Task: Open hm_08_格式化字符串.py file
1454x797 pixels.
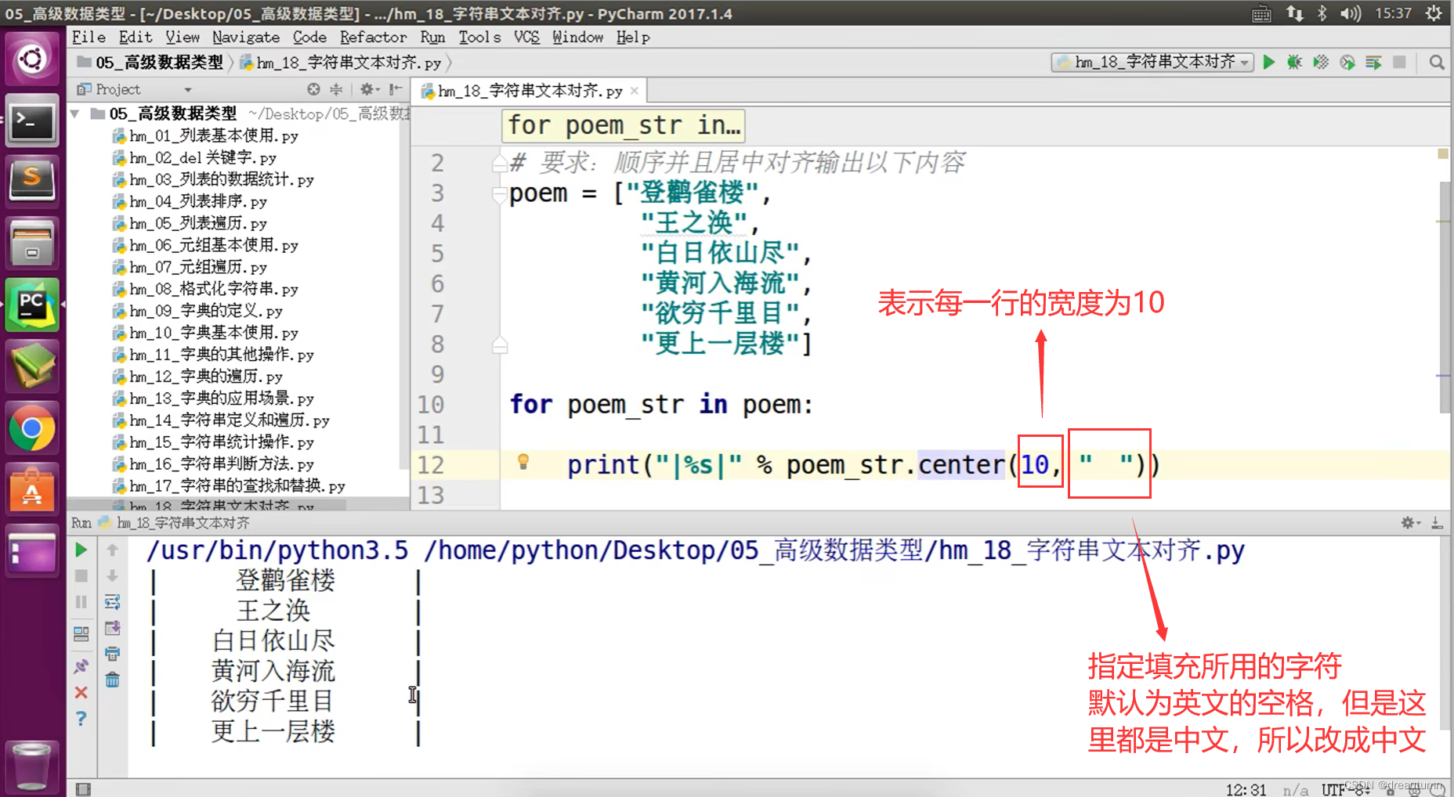Action: tap(205, 290)
